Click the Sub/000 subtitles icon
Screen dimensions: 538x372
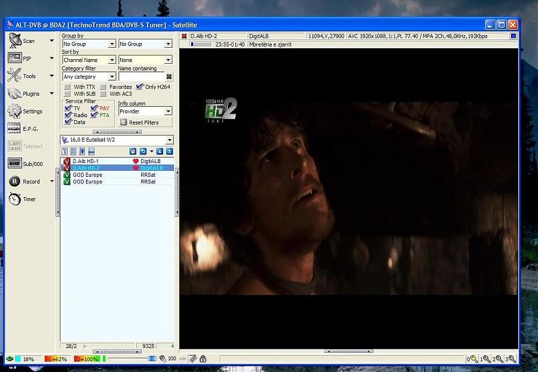[x=14, y=164]
